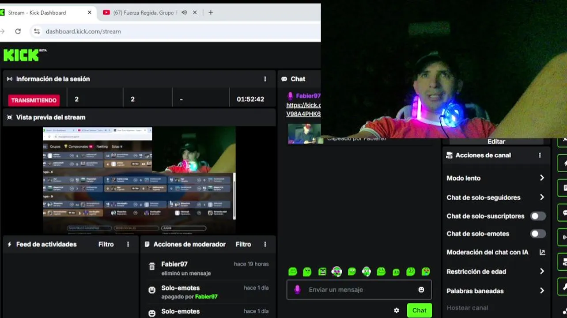Open the external link icon of Moderación del chat con IA
Image resolution: width=567 pixels, height=318 pixels.
[542, 252]
